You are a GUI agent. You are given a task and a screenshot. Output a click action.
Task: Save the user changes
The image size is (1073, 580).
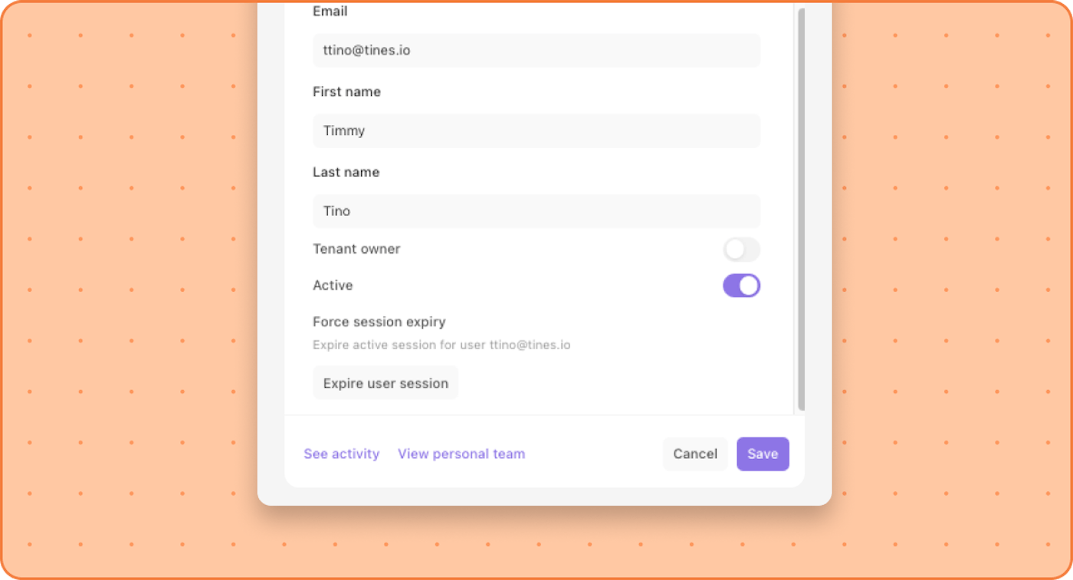tap(763, 454)
